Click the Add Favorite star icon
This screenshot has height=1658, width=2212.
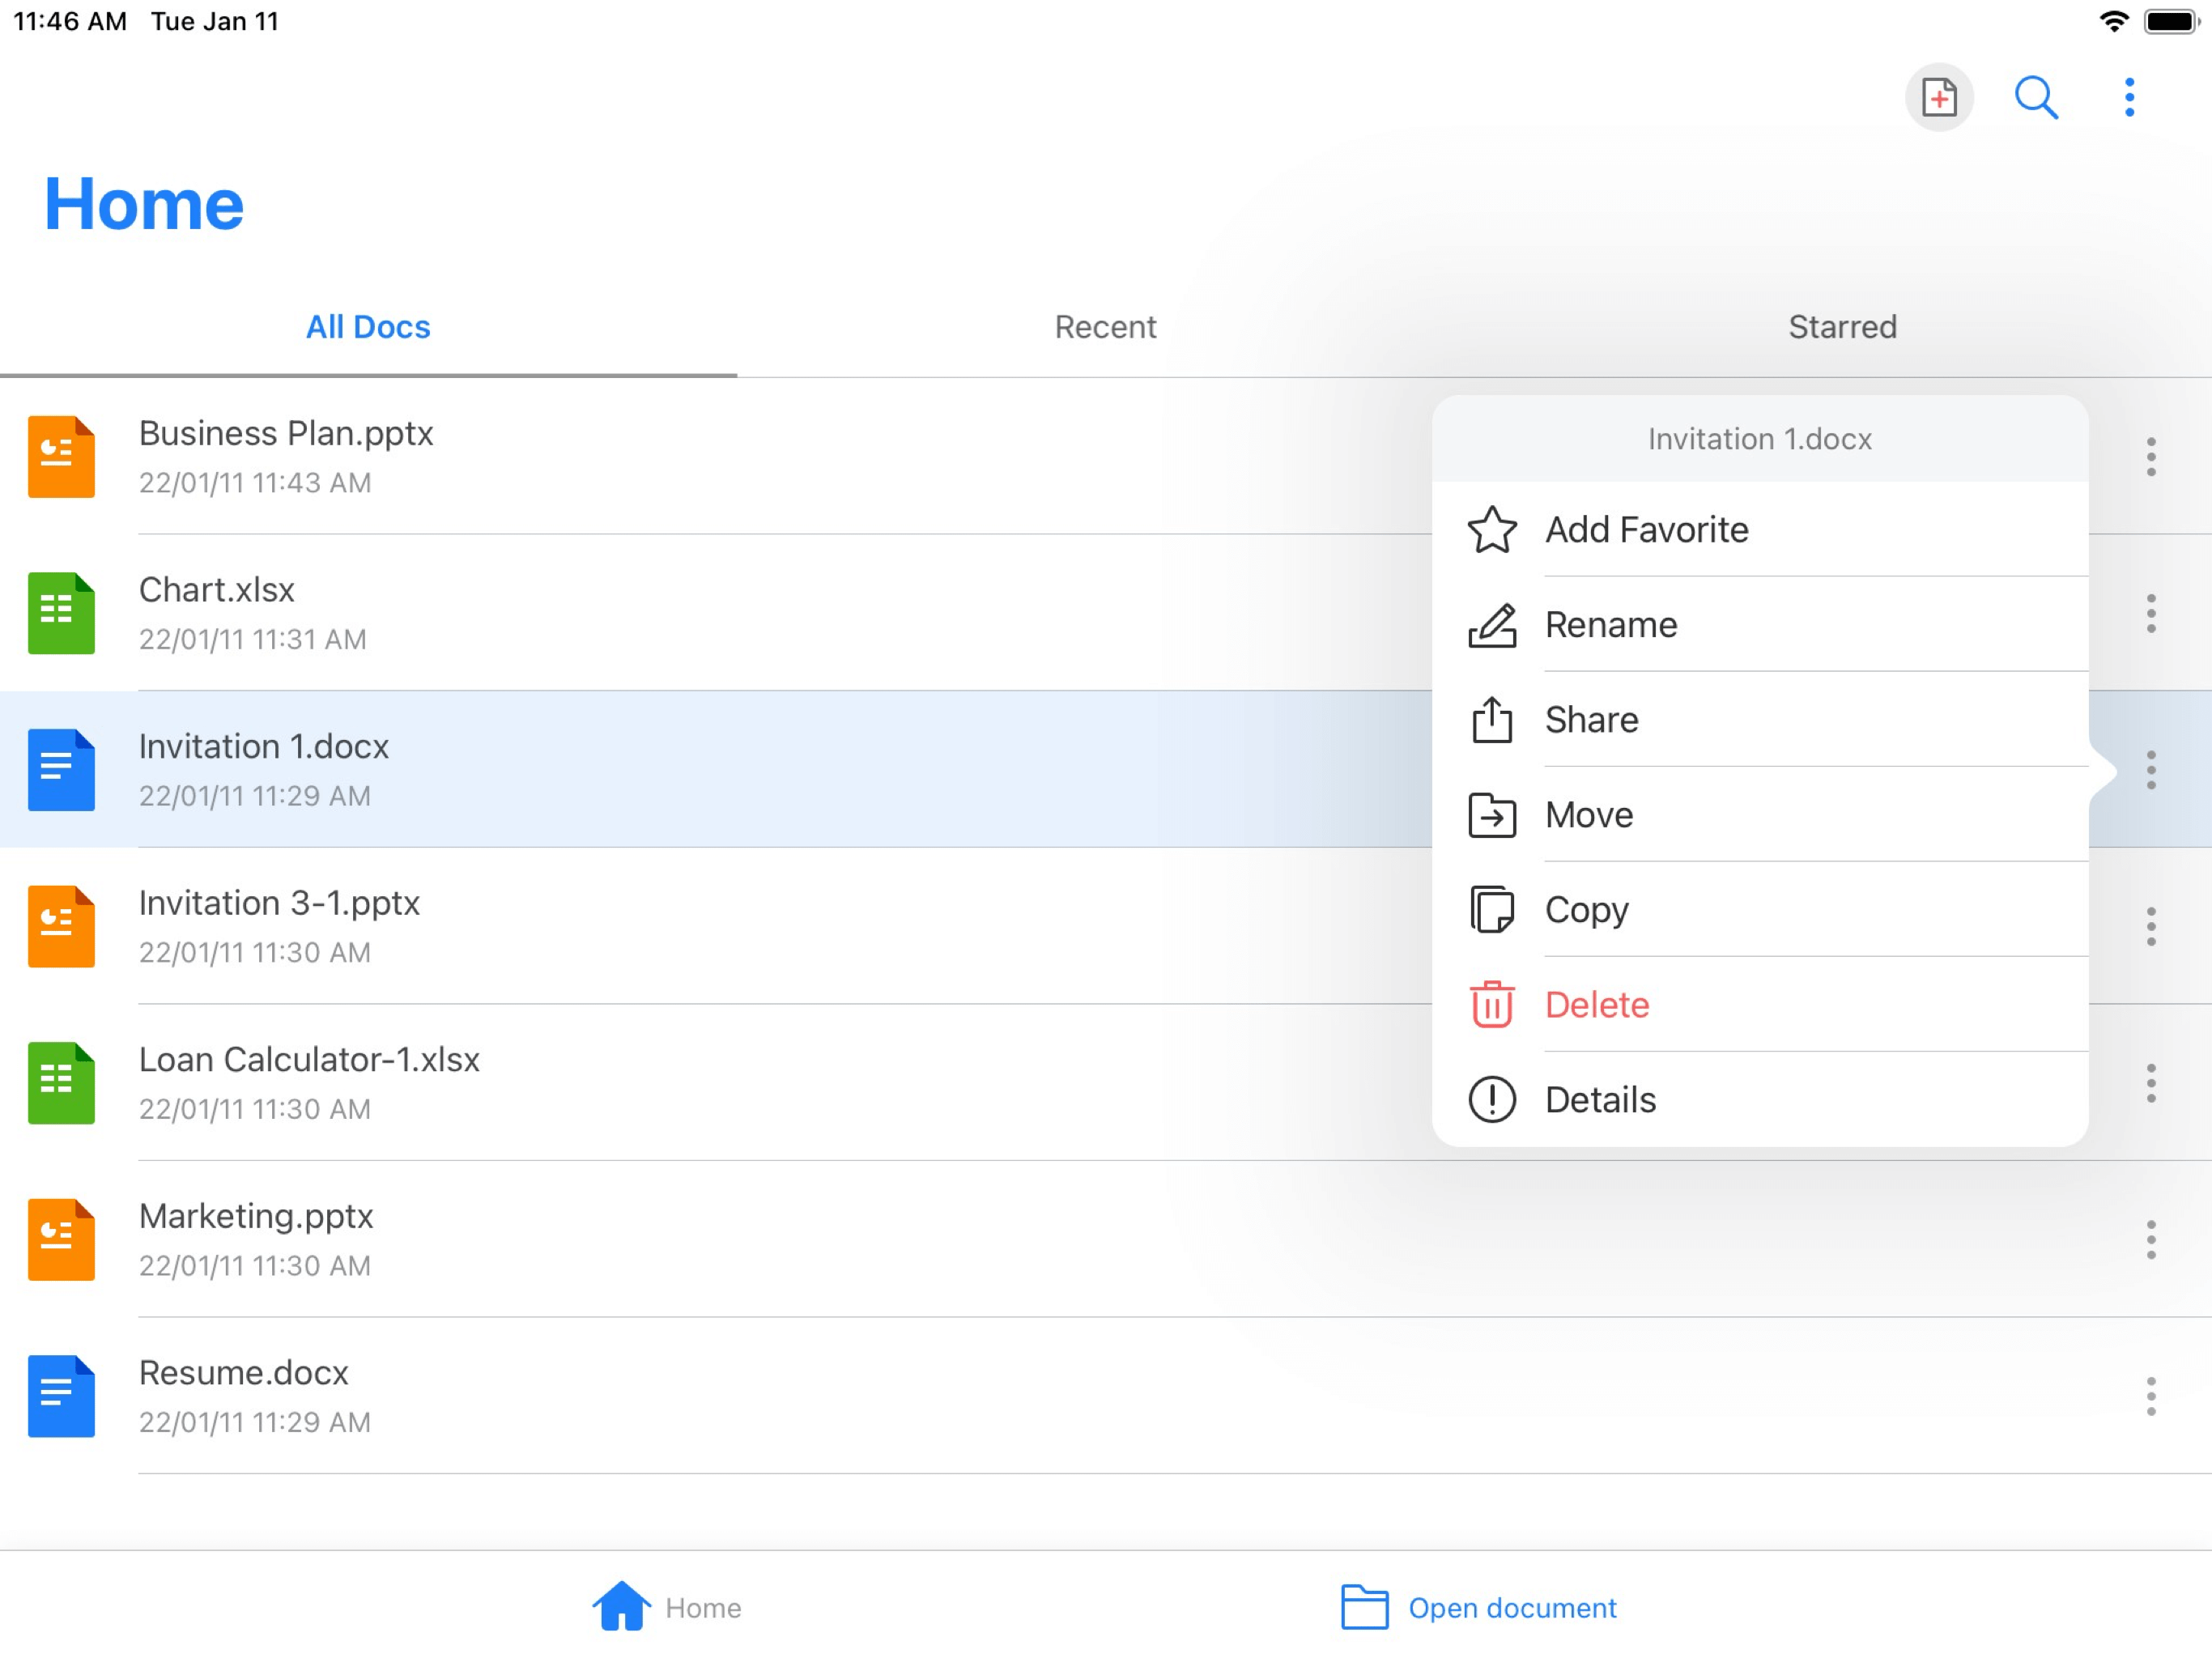point(1491,530)
